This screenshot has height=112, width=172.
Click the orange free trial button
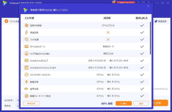click(31, 103)
